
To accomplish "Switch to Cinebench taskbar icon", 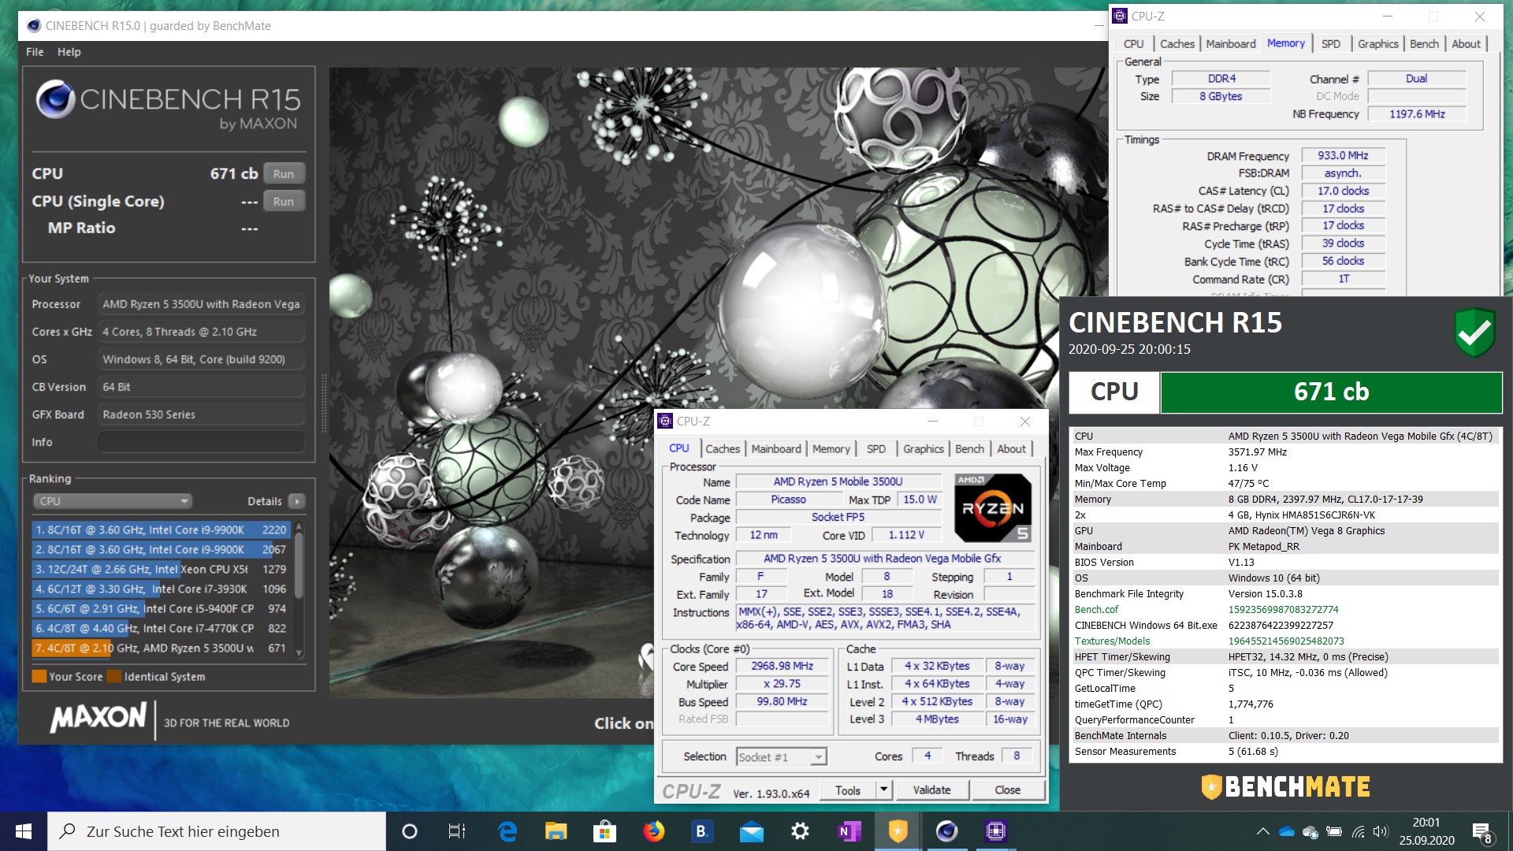I will (946, 831).
